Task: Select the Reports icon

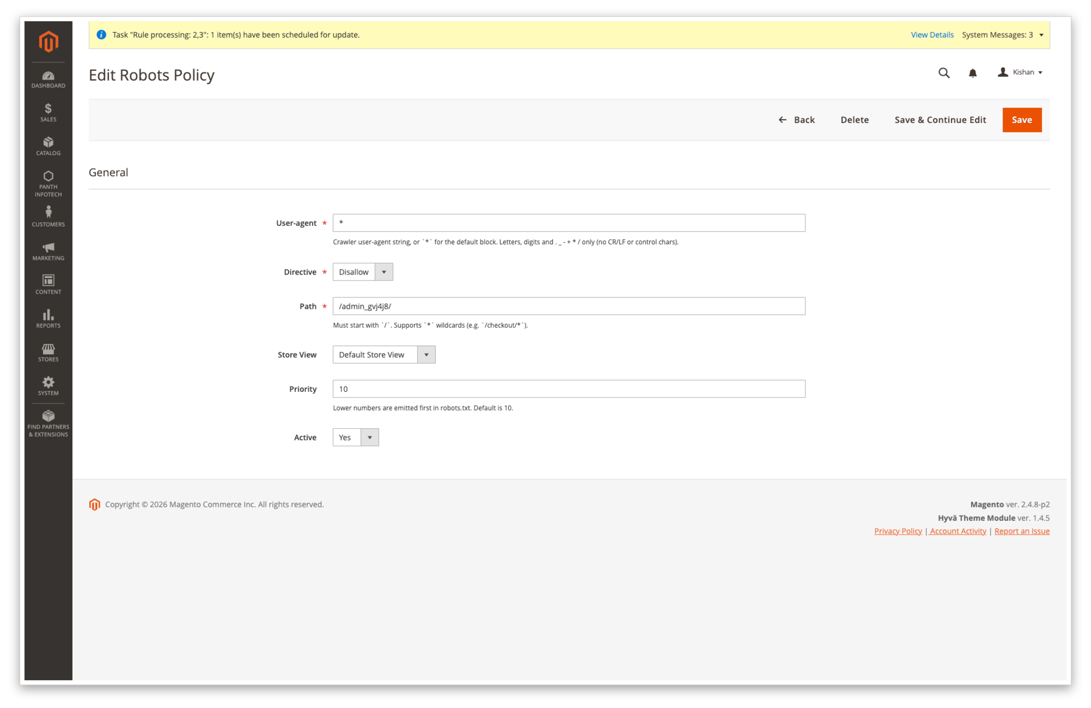Action: click(48, 317)
